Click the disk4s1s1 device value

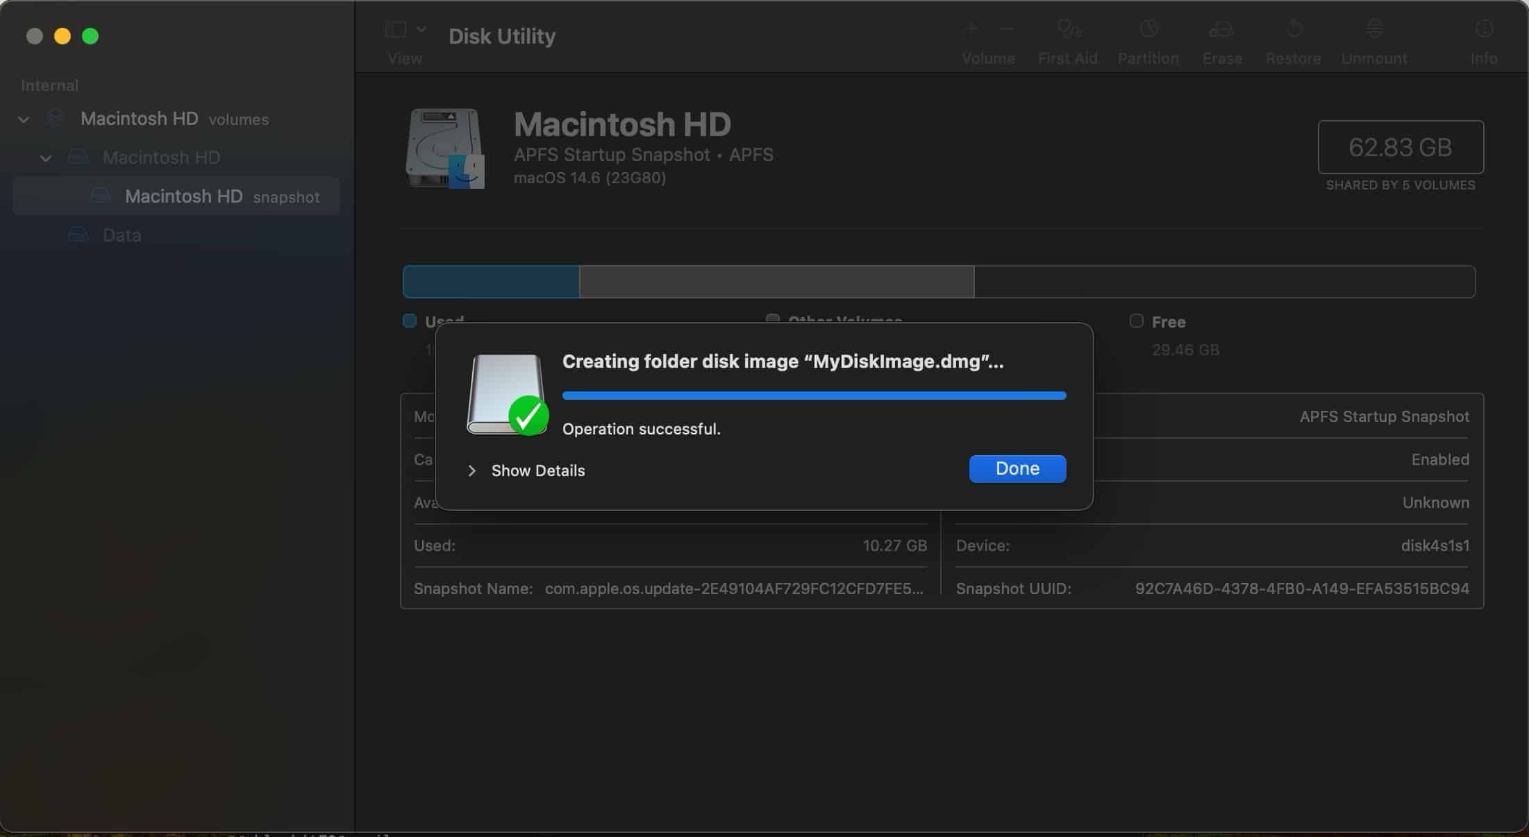pos(1435,546)
